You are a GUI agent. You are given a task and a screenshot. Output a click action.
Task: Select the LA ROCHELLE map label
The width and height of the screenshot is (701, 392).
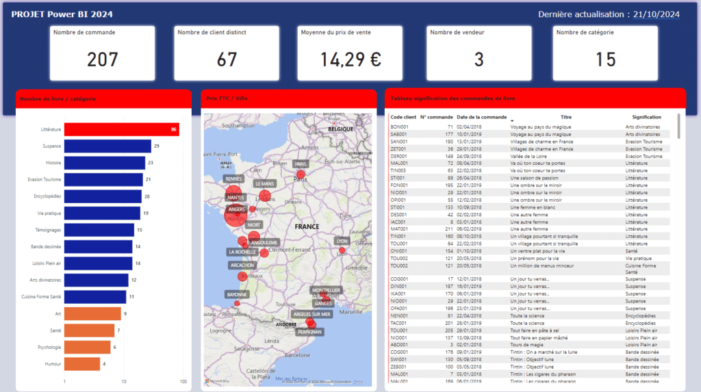pyautogui.click(x=242, y=252)
